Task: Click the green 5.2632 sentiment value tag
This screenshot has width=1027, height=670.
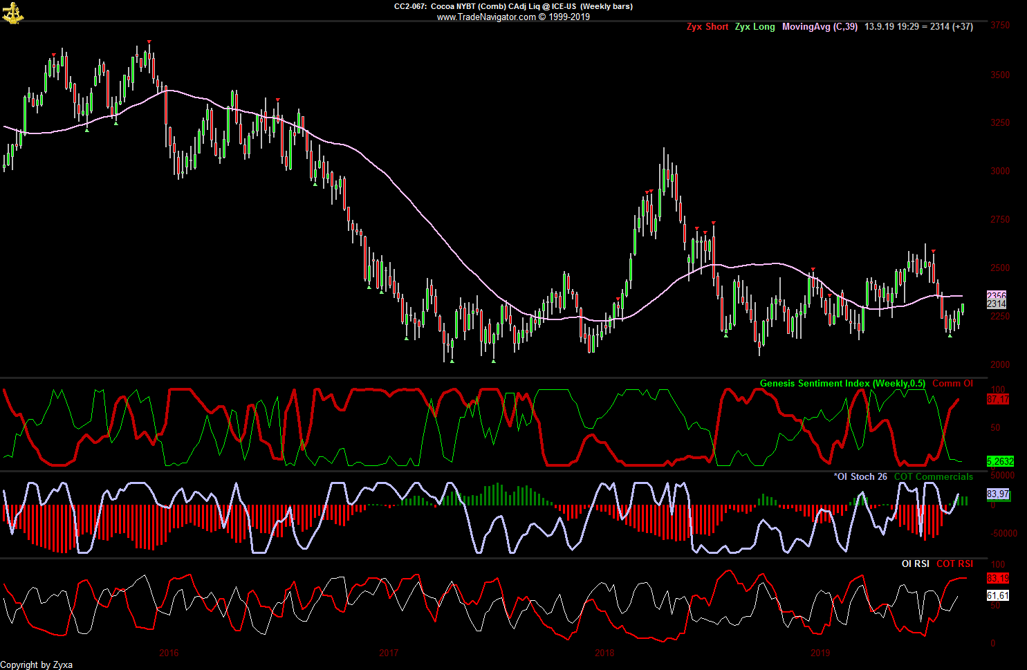Action: point(1000,461)
